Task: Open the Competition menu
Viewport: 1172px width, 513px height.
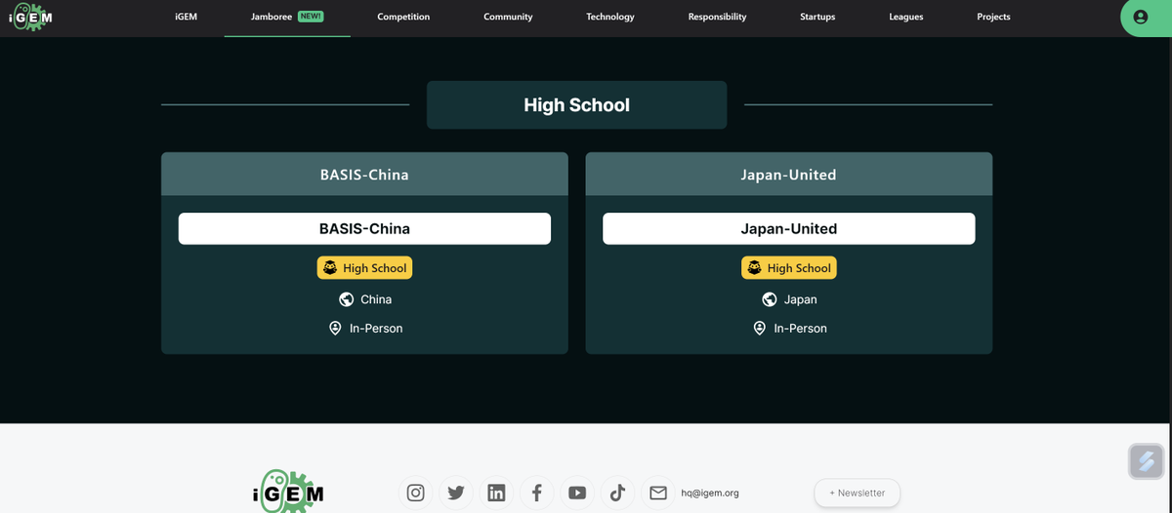Action: pyautogui.click(x=403, y=17)
